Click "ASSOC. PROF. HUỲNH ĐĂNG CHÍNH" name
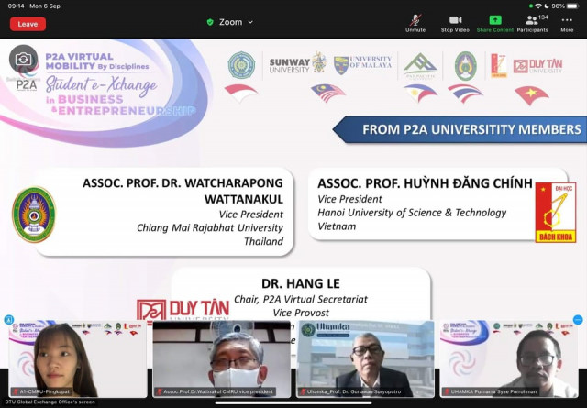 click(425, 183)
